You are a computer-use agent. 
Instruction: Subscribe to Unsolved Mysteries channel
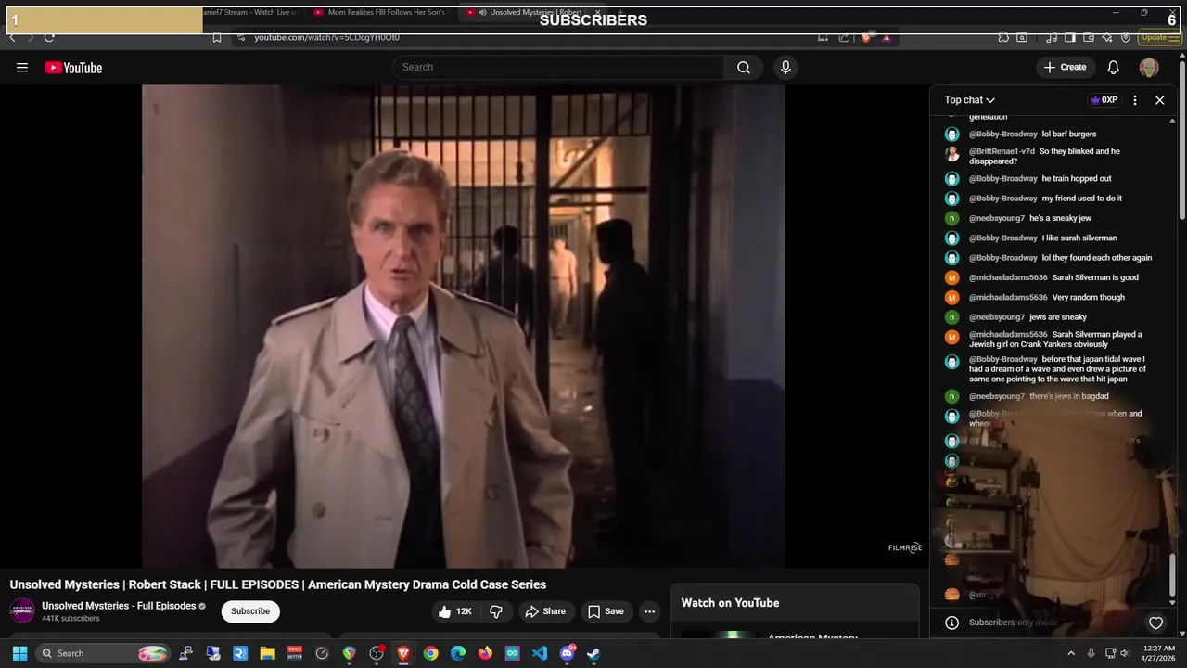pos(250,611)
